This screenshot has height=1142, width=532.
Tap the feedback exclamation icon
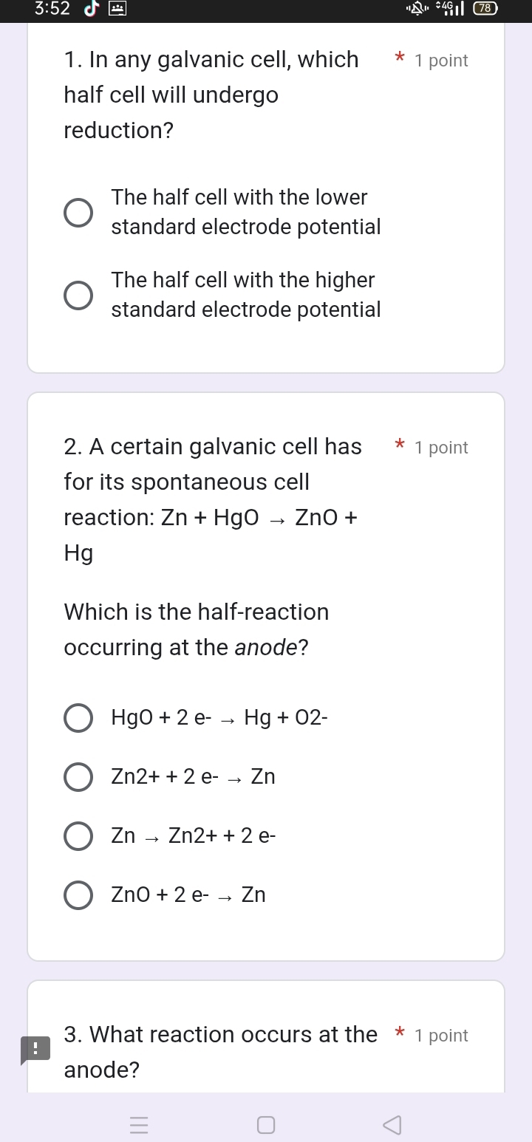coord(35,1049)
